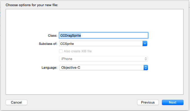This screenshot has height=111, width=190.
Task: Open the disabled iPhone device popup
Action: tap(103, 59)
